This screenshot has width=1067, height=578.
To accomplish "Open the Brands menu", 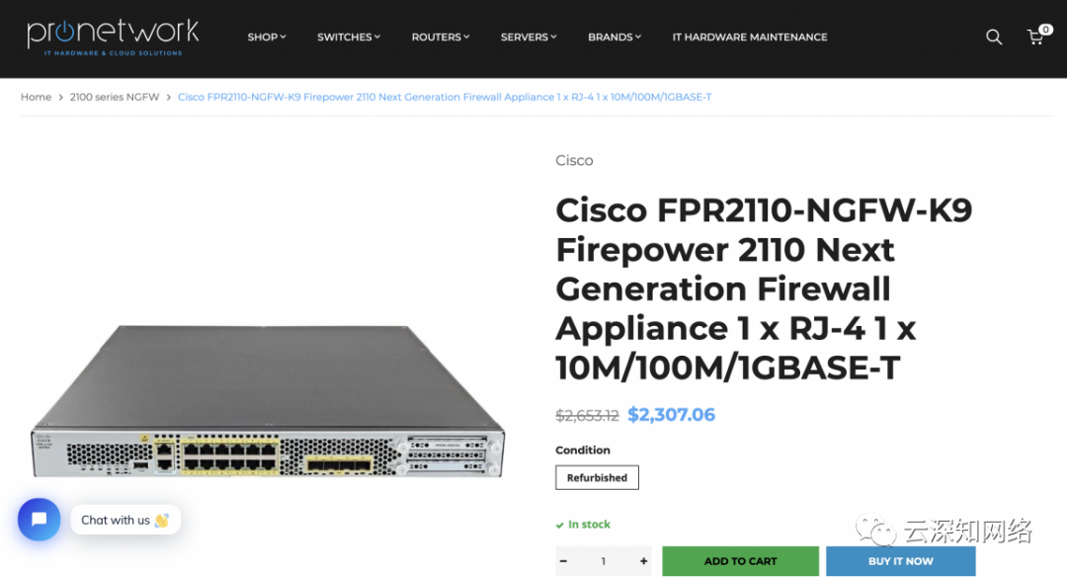I will coord(615,38).
